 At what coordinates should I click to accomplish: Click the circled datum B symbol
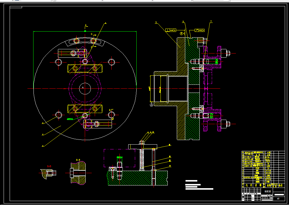(x=182, y=34)
